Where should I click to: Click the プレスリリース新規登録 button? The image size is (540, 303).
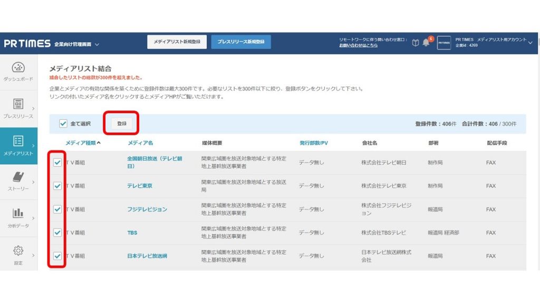click(x=241, y=42)
